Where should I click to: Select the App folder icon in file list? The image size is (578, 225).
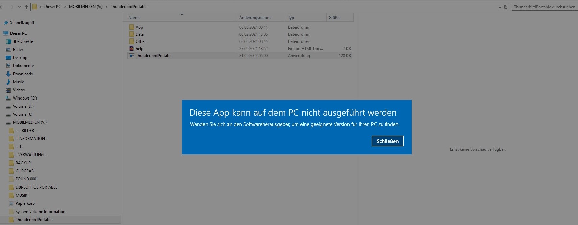pos(131,27)
